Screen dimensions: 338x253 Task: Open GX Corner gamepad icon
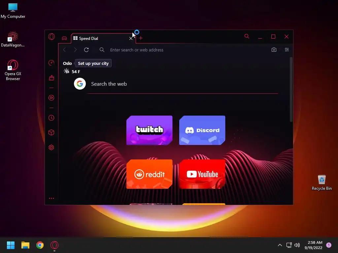click(64, 38)
